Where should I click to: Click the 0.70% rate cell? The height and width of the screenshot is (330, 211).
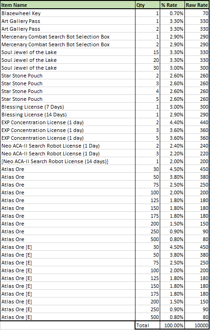[x=173, y=13]
